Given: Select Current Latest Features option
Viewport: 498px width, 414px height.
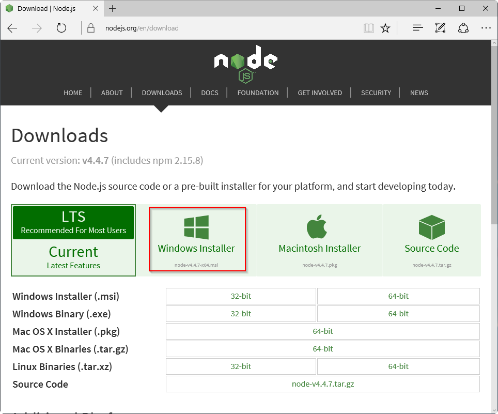Looking at the screenshot, I should point(73,257).
